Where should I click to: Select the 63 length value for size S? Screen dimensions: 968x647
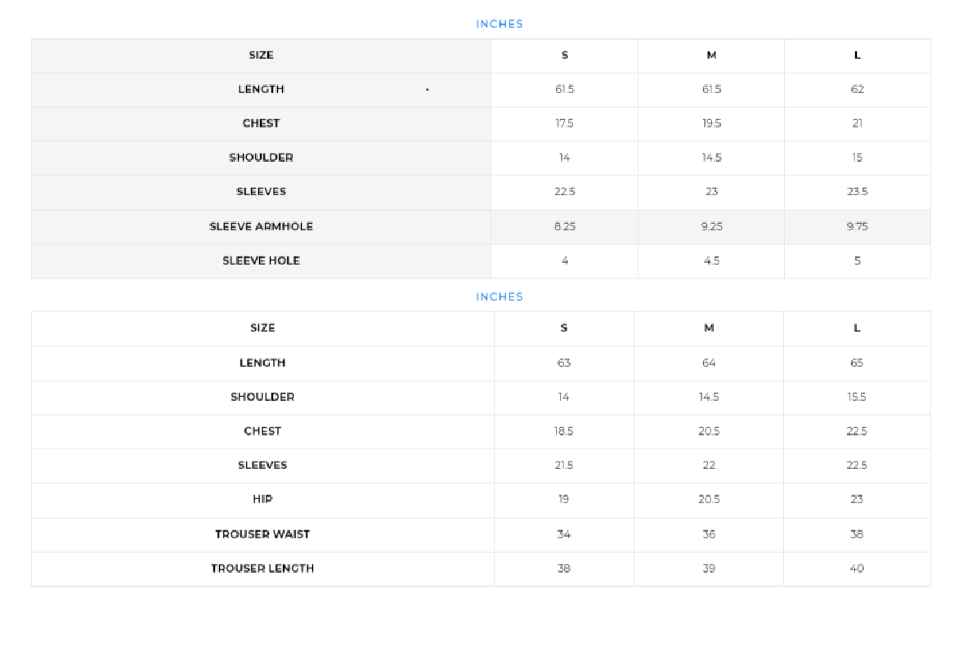563,363
